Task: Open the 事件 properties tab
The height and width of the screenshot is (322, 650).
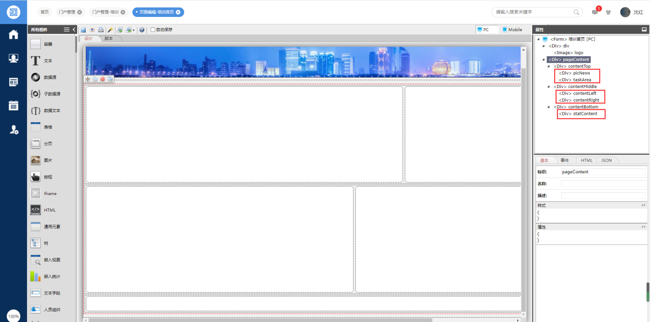Action: coord(565,160)
